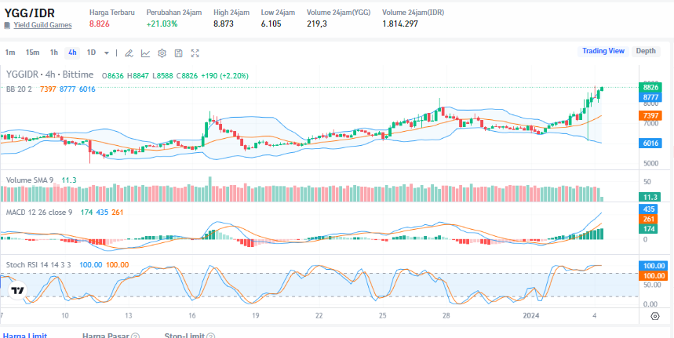The width and height of the screenshot is (674, 338).
Task: Click the 174 histogram value axis label
Action: point(649,229)
